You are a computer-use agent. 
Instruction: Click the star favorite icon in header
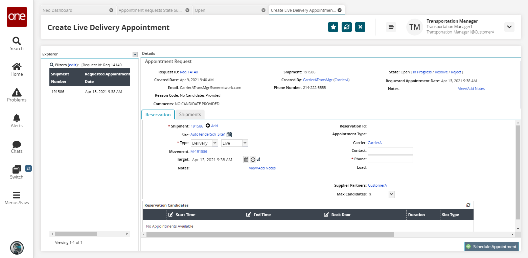click(x=333, y=27)
